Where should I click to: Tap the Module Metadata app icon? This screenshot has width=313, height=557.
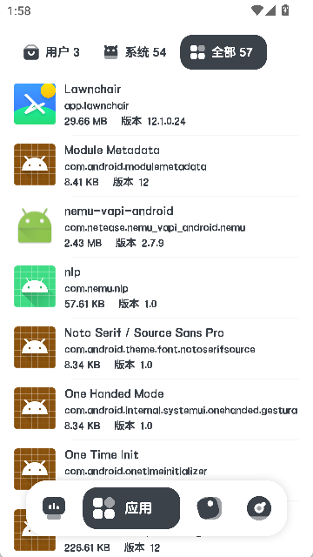(35, 164)
